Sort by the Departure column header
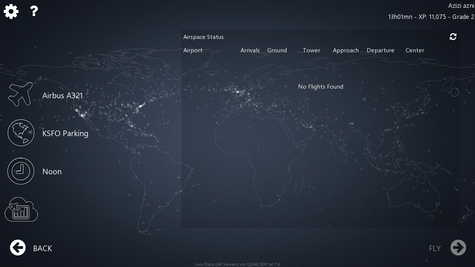 pyautogui.click(x=381, y=50)
